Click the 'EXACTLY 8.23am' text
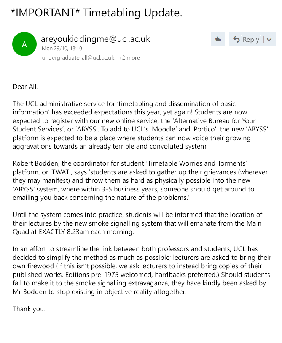 coord(61,232)
